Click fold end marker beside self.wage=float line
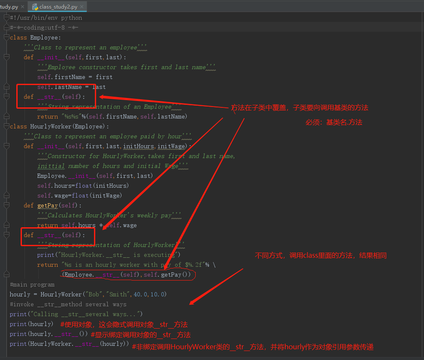The width and height of the screenshot is (424, 360). pos(7,195)
